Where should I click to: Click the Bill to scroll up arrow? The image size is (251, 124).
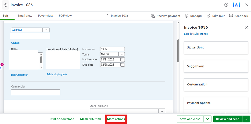click(41, 54)
